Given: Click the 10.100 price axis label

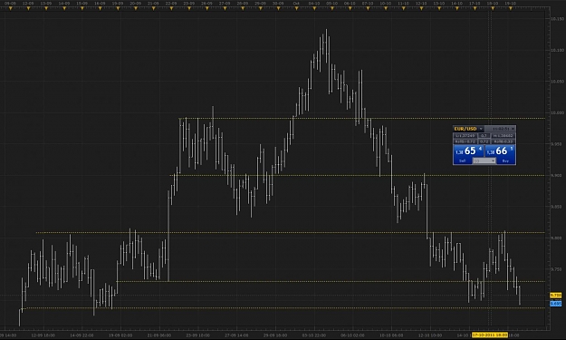Looking at the screenshot, I should click(x=557, y=50).
